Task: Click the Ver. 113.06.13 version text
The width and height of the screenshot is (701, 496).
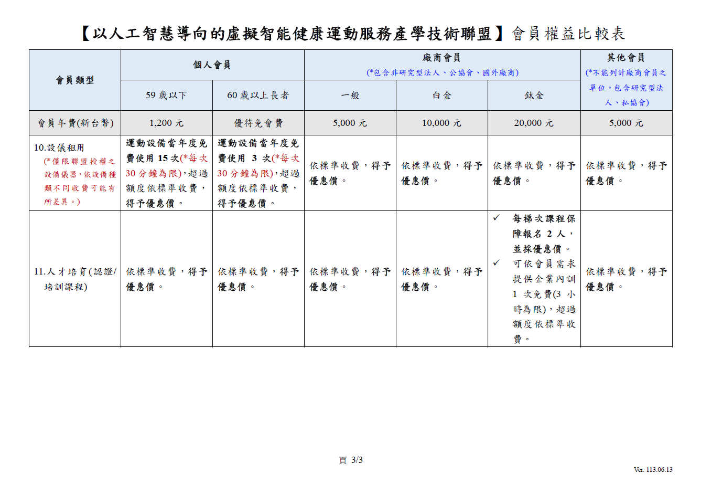Action: [653, 470]
